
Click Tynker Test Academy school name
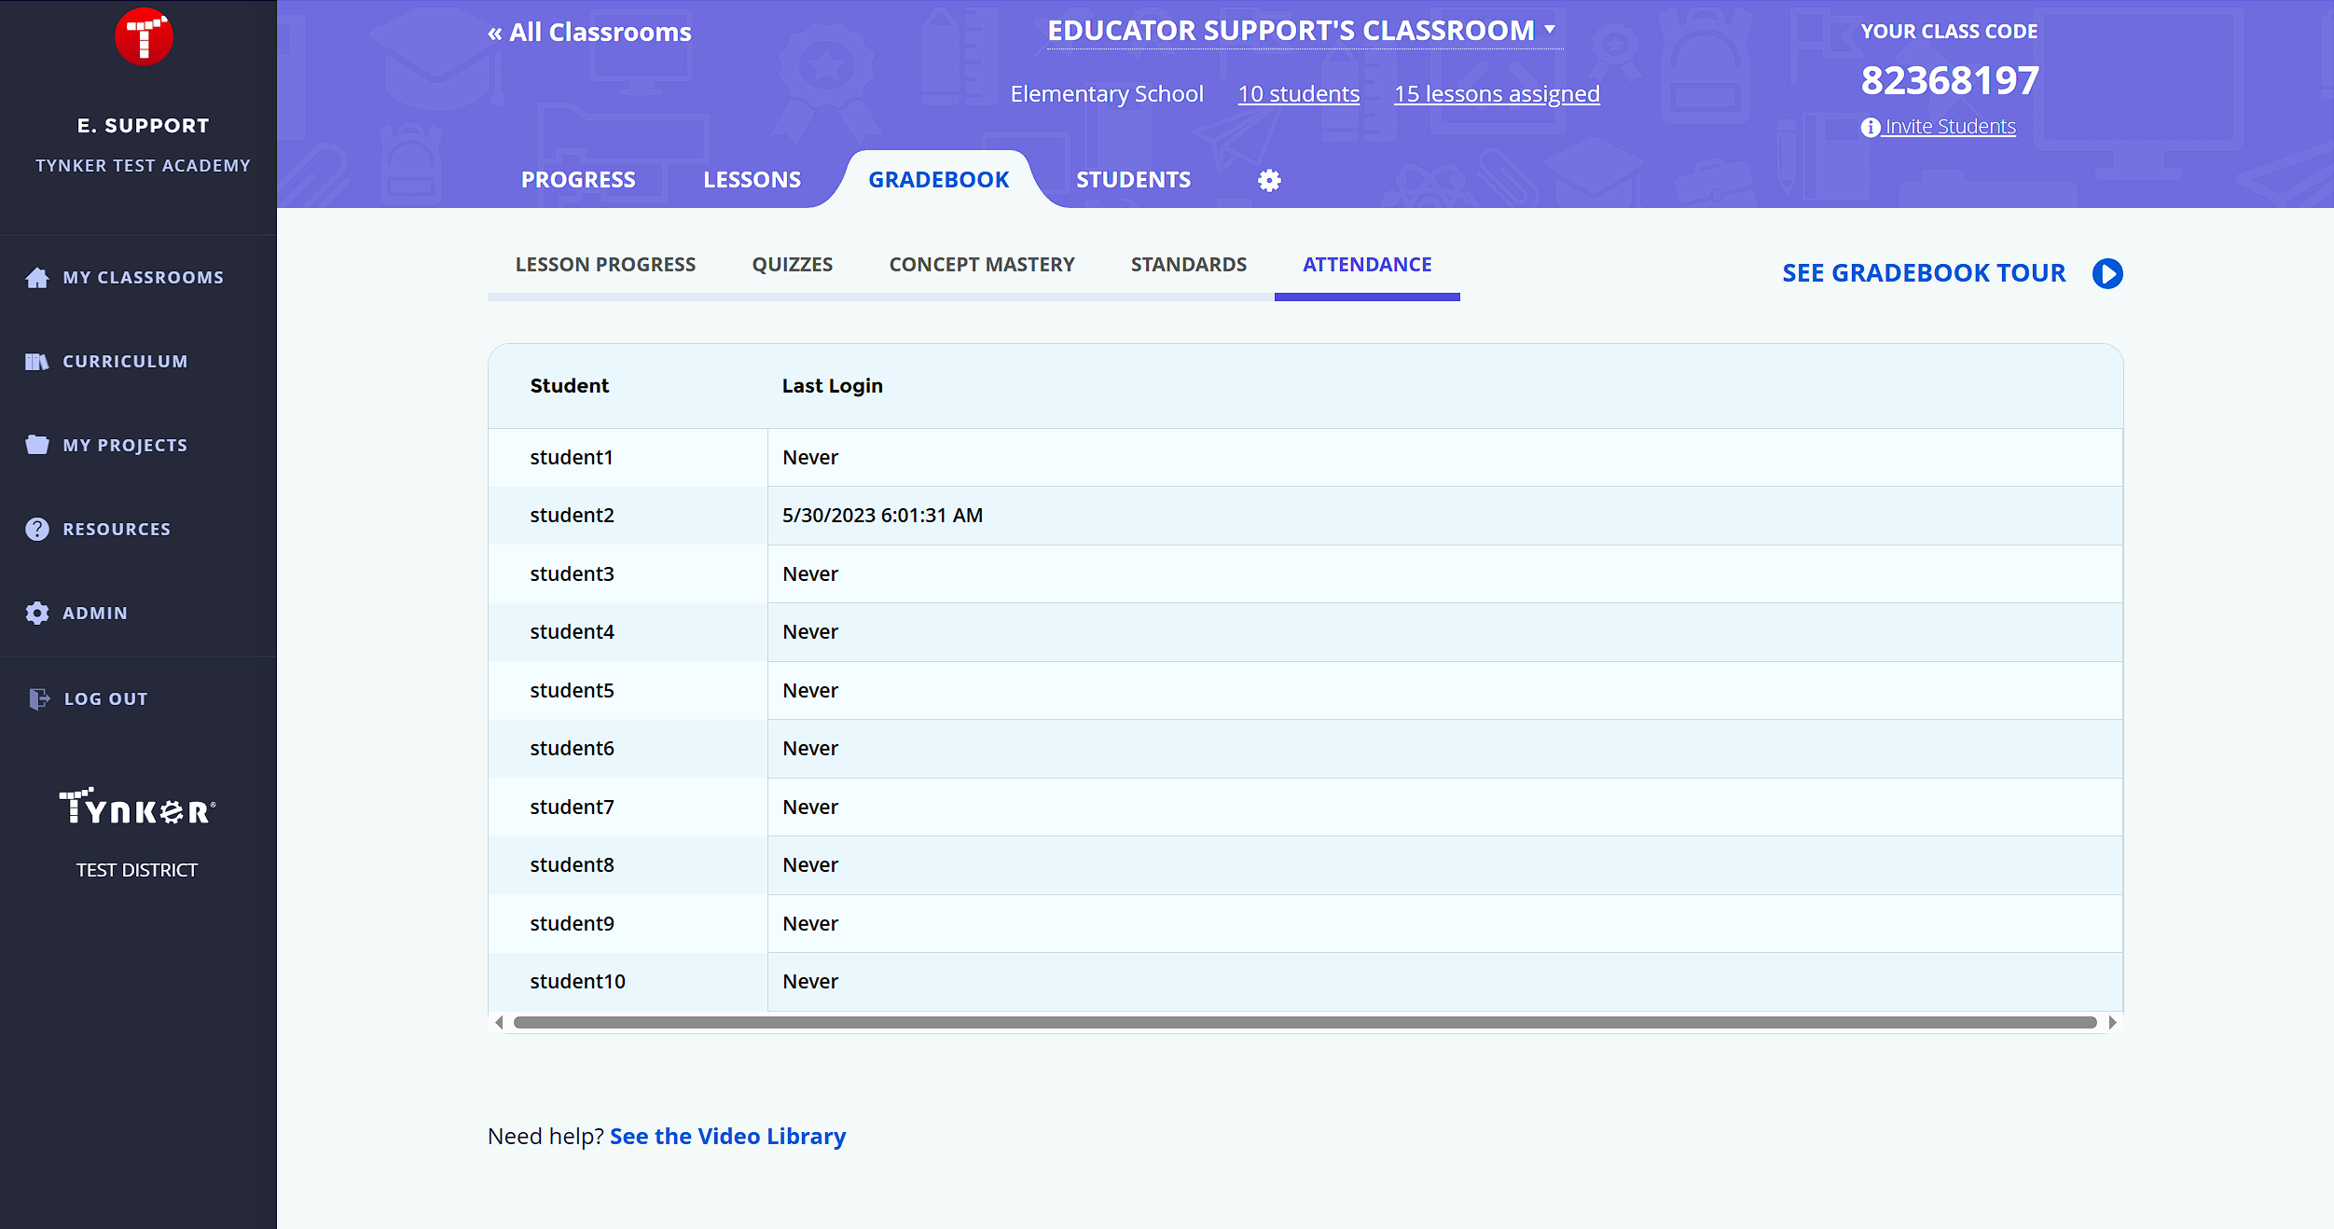click(x=143, y=166)
